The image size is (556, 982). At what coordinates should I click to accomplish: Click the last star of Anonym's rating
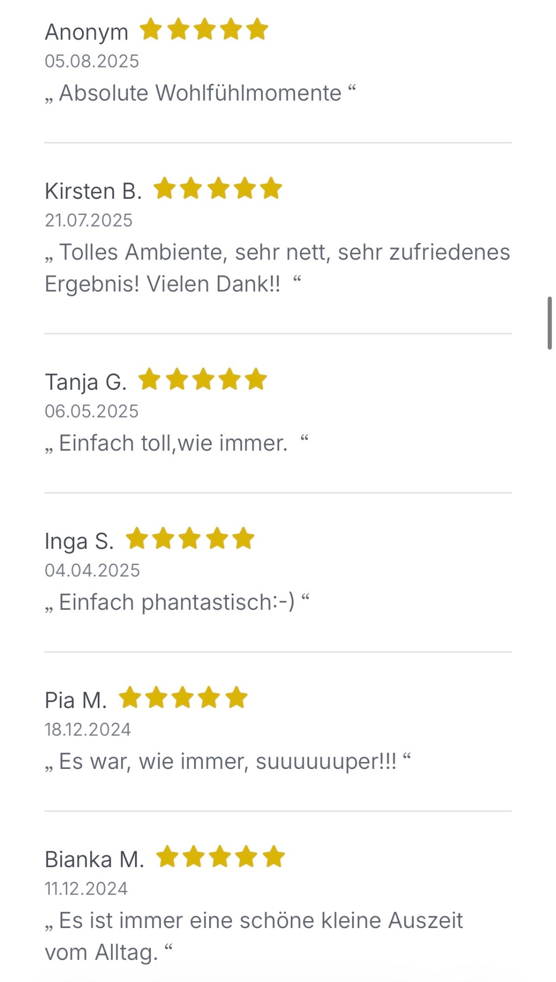(257, 29)
